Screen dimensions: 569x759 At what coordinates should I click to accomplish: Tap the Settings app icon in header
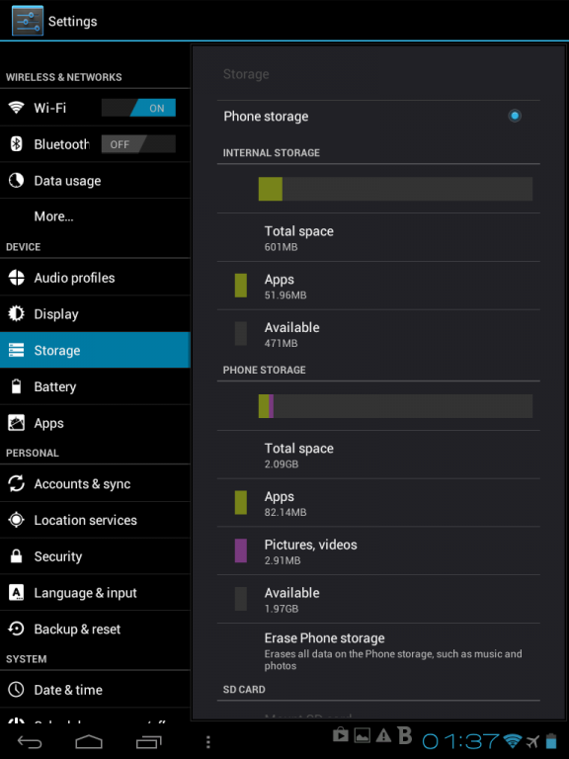[x=27, y=21]
